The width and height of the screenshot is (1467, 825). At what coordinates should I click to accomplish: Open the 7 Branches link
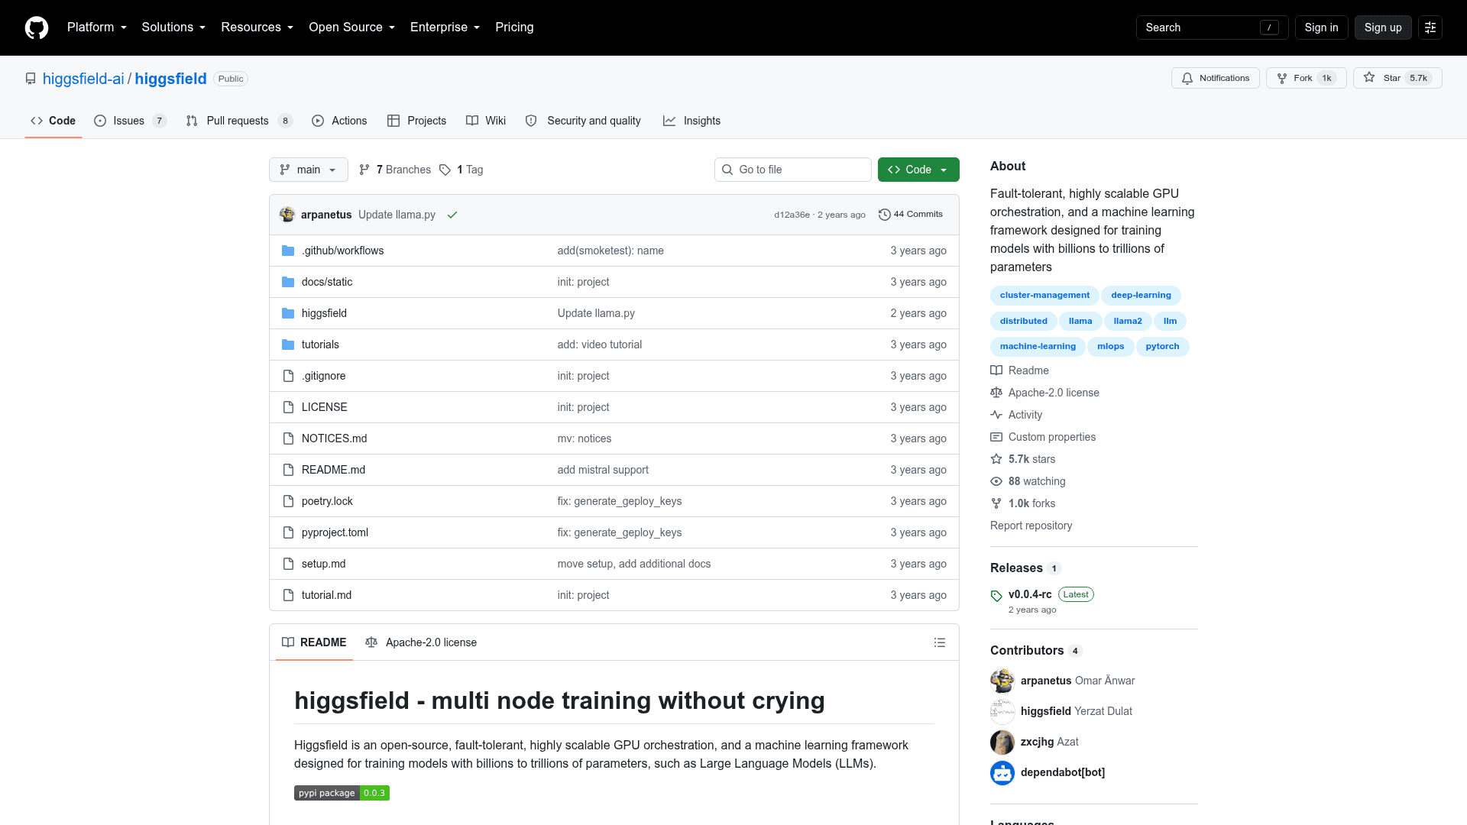tap(395, 170)
